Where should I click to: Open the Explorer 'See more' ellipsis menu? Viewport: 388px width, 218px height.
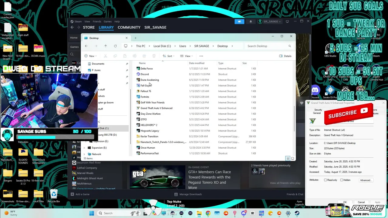pyautogui.click(x=201, y=56)
